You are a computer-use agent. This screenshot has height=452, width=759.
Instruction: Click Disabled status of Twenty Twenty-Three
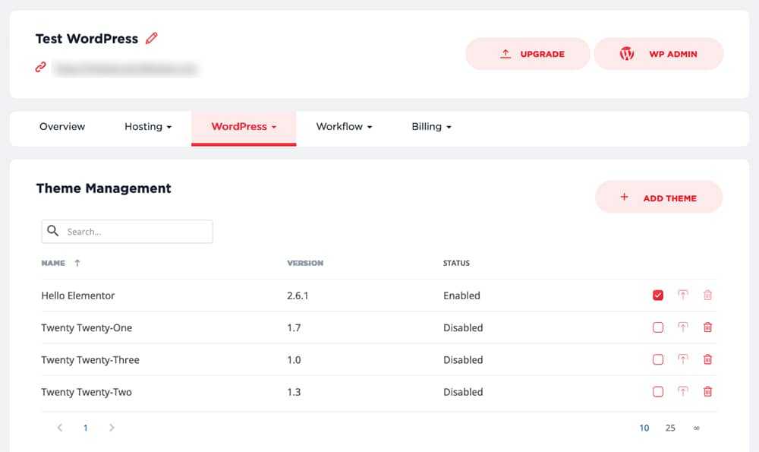[x=463, y=360]
